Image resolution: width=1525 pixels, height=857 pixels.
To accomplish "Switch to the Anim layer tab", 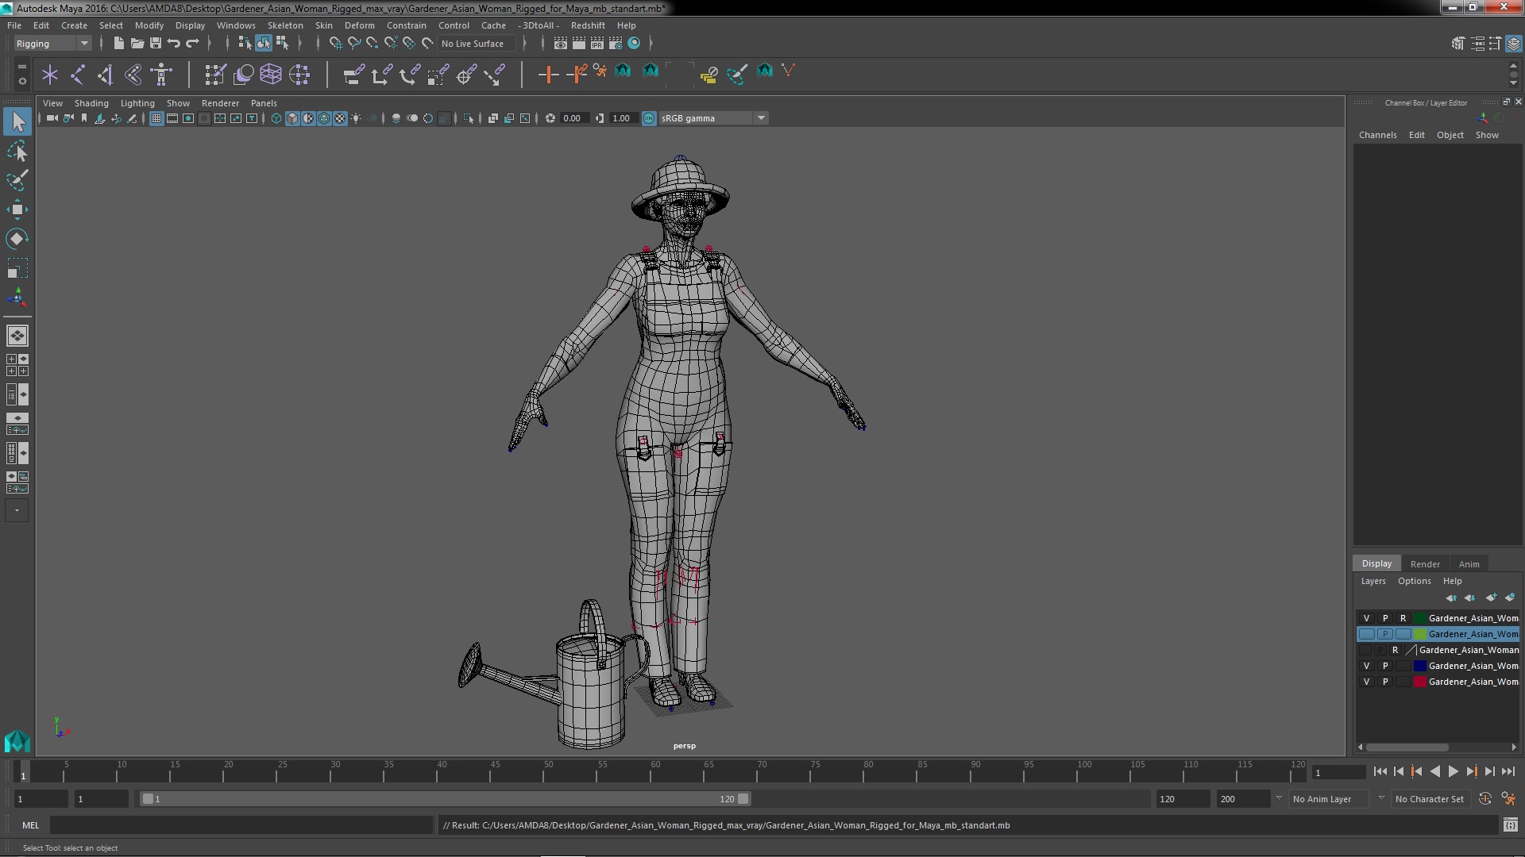I will pyautogui.click(x=1469, y=564).
